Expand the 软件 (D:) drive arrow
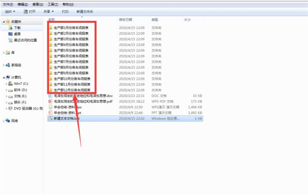 coord(7,90)
